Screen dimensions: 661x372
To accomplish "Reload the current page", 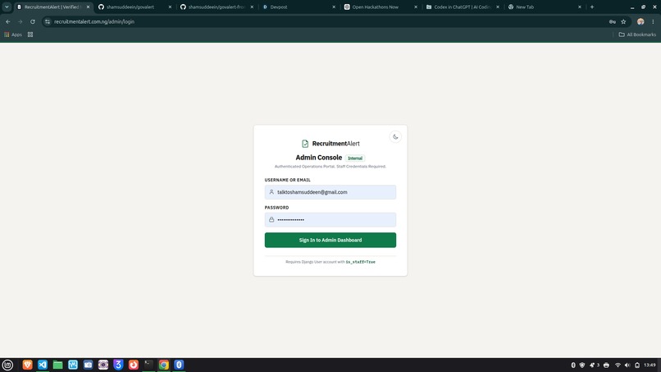I will pyautogui.click(x=33, y=21).
